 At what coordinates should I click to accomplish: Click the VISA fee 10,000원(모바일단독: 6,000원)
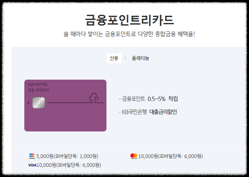click(69, 165)
